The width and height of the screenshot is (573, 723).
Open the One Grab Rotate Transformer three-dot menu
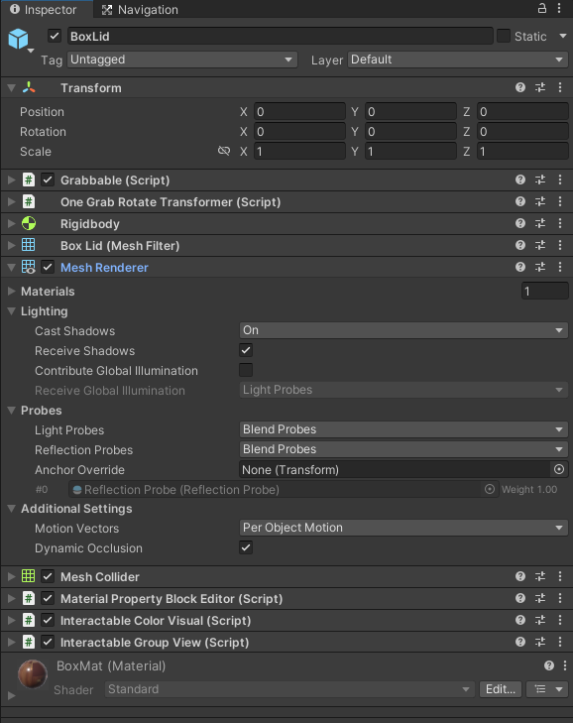[x=560, y=201]
